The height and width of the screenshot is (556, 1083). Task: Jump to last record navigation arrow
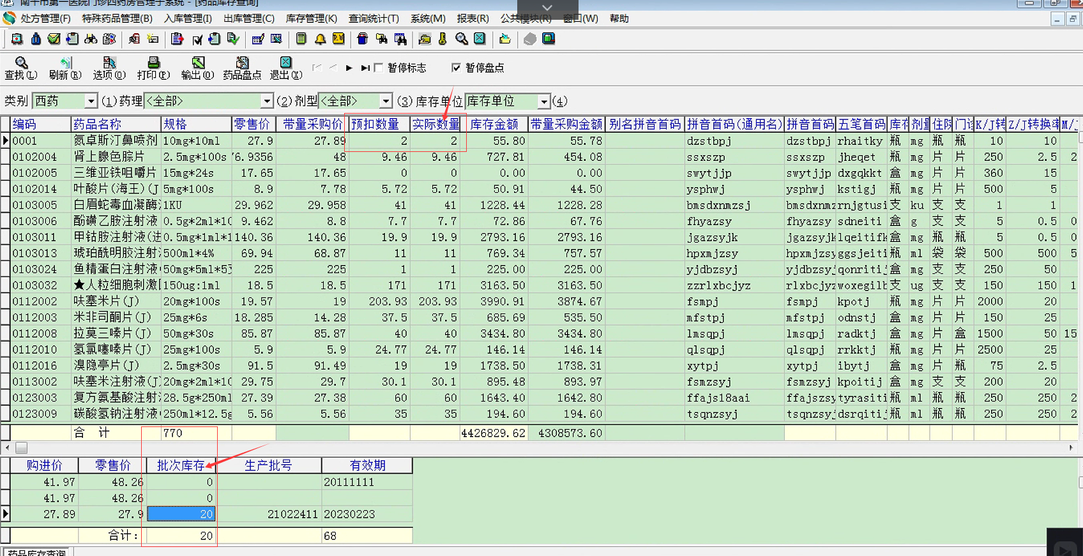tap(365, 68)
